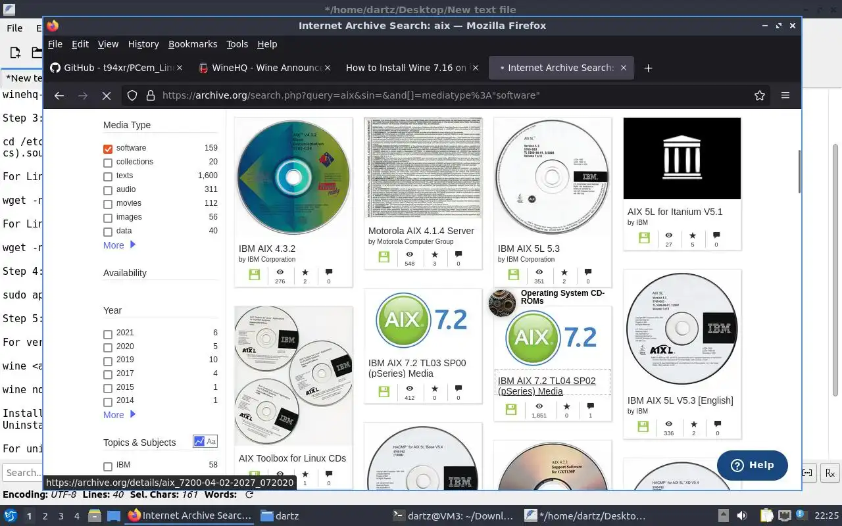Open the Tools menu in Firefox

click(x=237, y=44)
